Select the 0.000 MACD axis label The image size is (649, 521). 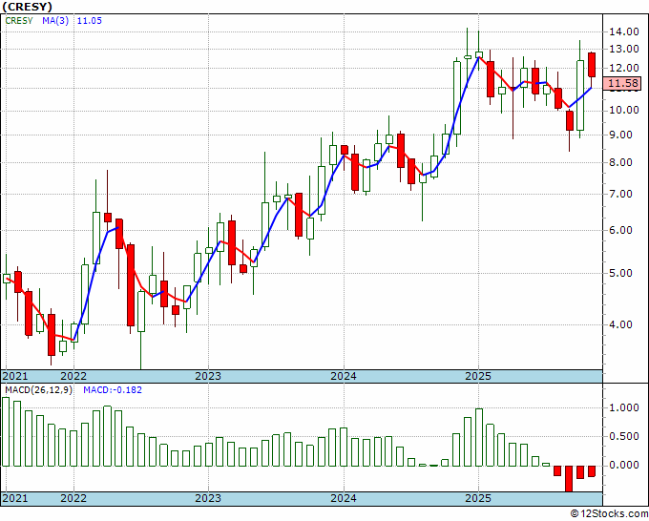coord(623,465)
